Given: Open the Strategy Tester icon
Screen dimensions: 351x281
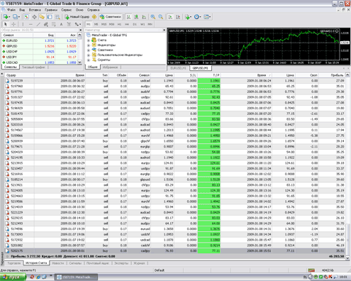Looking at the screenshot, I should [57, 17].
